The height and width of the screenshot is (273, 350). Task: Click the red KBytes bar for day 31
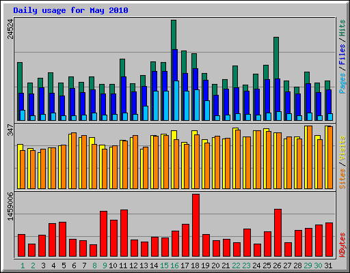pyautogui.click(x=329, y=240)
